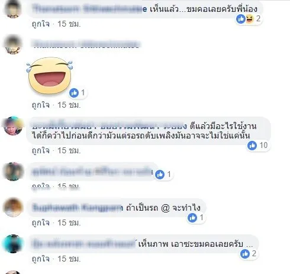This screenshot has height=274, width=290.
Task: Click the like icon beside the fully blurred comment
Action: [160, 175]
